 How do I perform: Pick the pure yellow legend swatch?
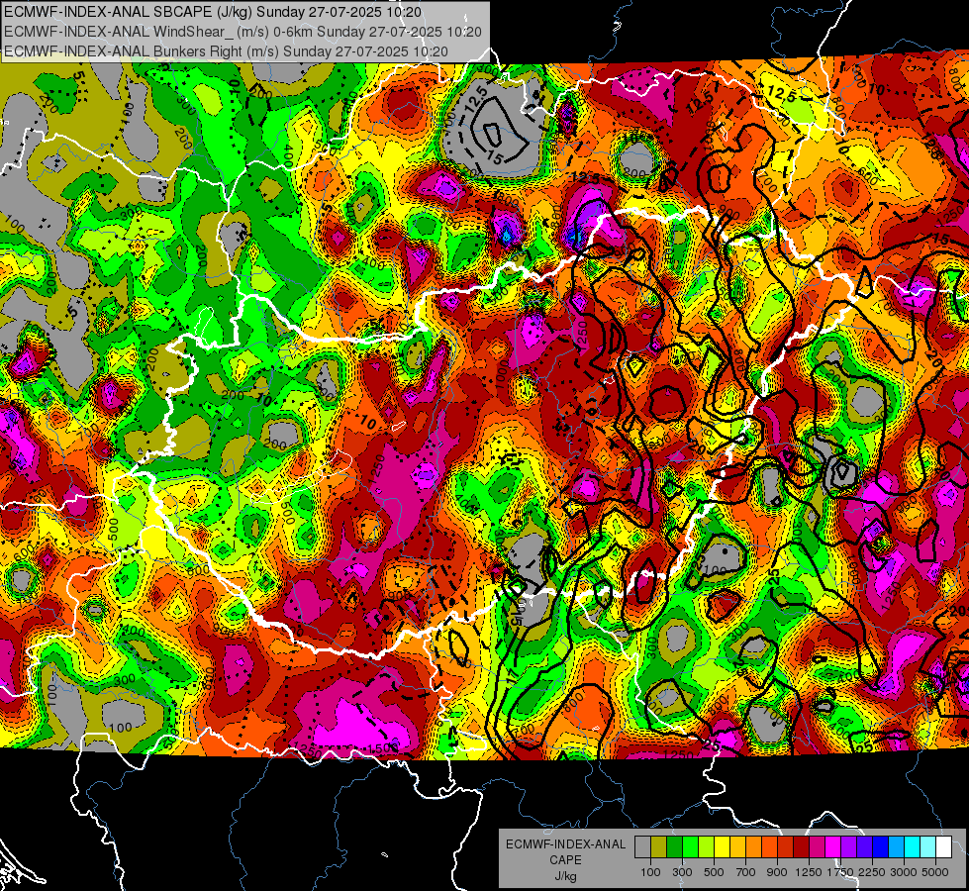(722, 847)
